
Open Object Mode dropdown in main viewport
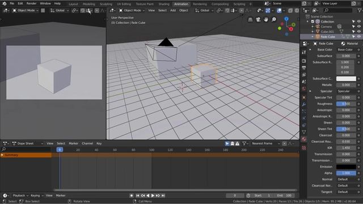(x=132, y=11)
